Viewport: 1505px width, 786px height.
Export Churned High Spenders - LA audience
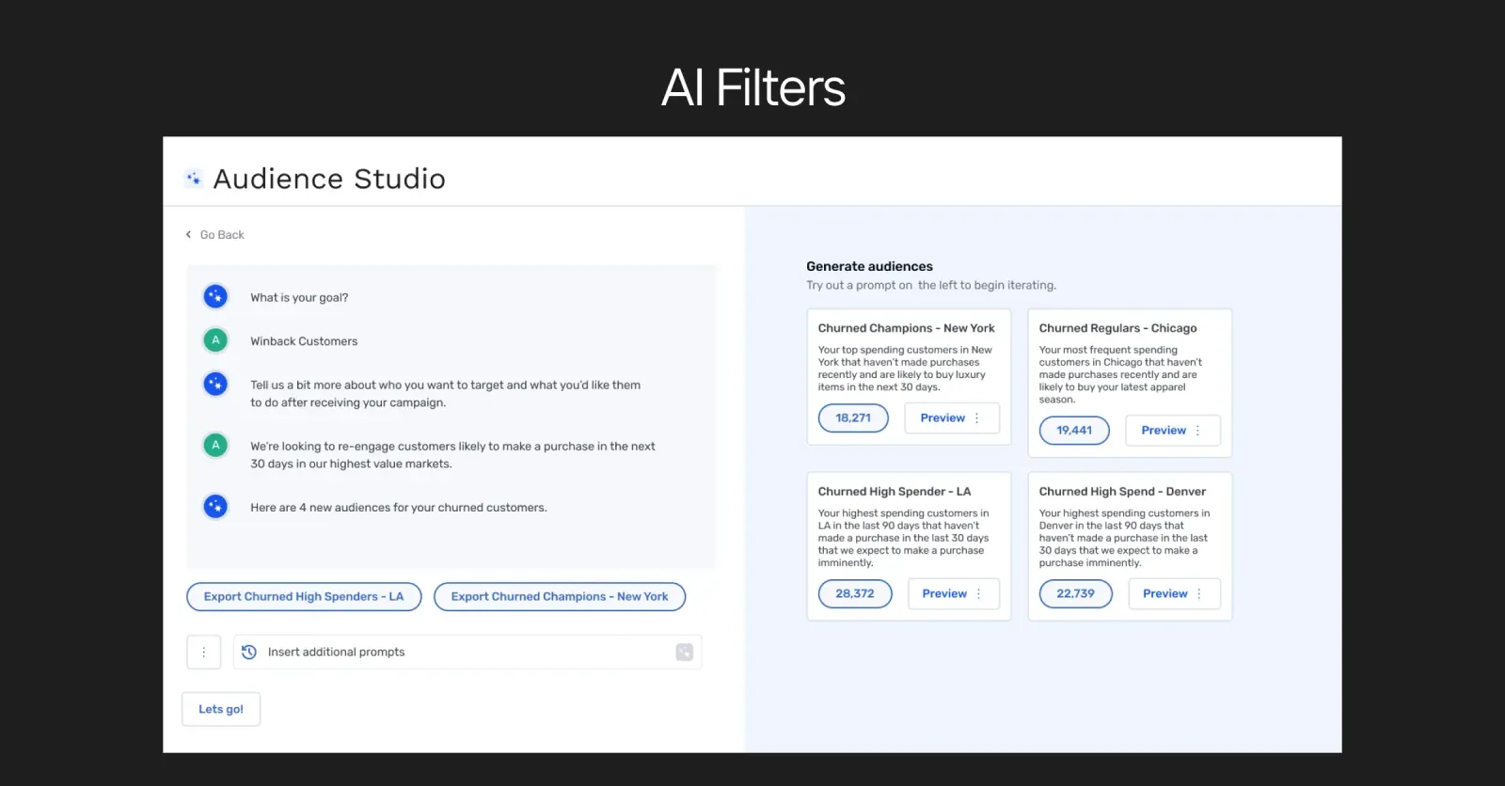pyautogui.click(x=304, y=596)
